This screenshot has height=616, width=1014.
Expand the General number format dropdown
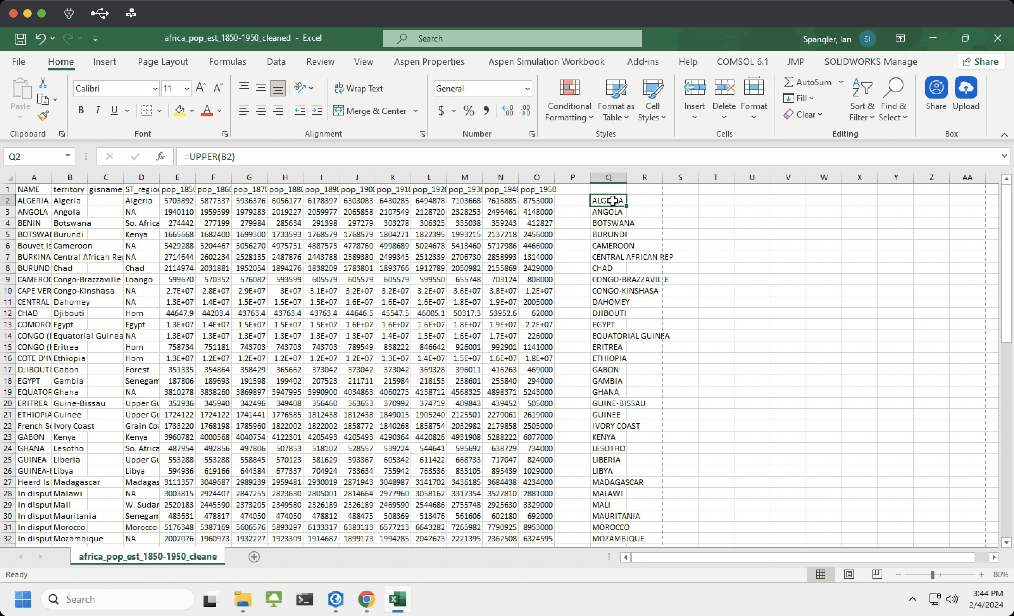pos(527,88)
